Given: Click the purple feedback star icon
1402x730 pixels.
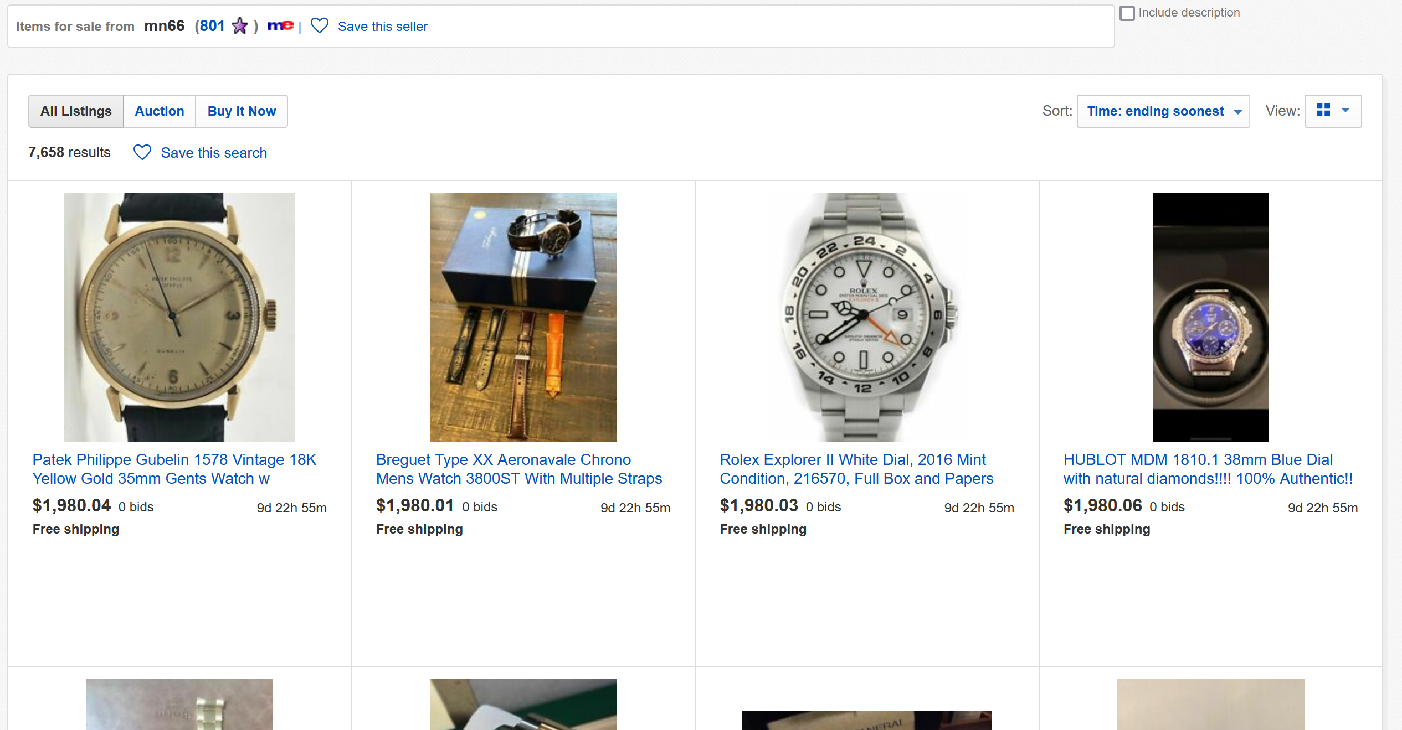Looking at the screenshot, I should click(240, 26).
